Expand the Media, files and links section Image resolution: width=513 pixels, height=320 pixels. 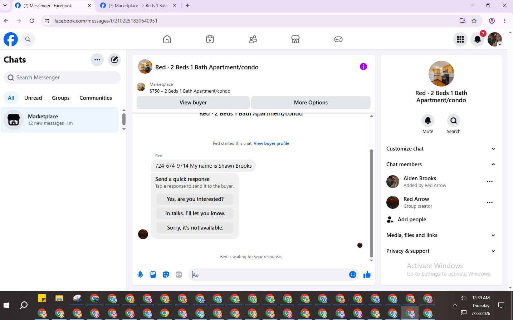point(441,235)
